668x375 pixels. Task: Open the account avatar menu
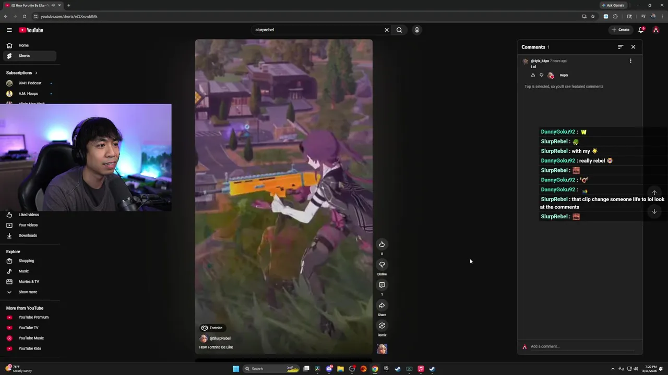point(656,30)
